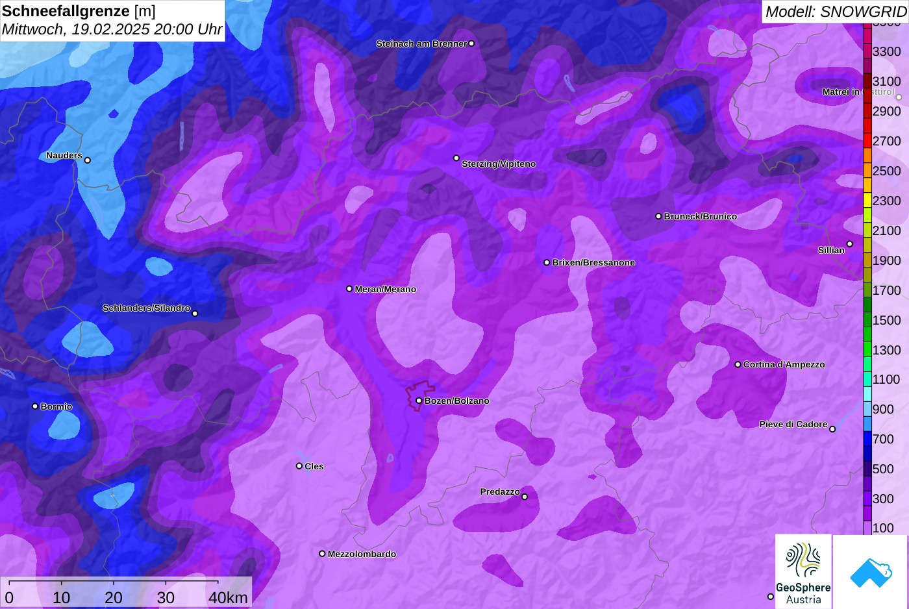
Task: Click the Matrei in Osttirol marker dot
Action: pos(899,97)
